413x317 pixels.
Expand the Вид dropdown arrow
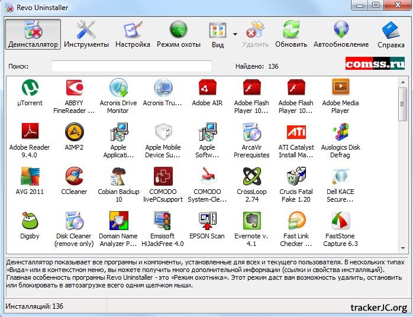pyautogui.click(x=235, y=34)
